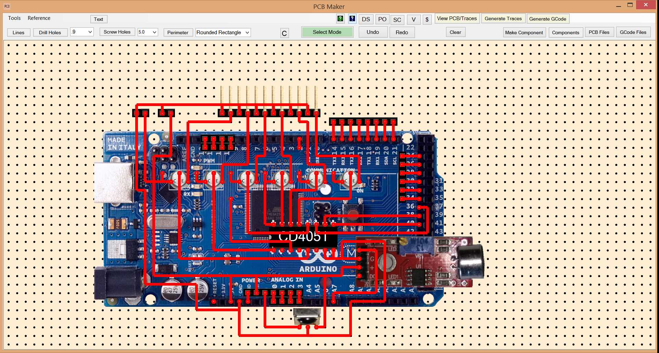Maximize the PCB Maker window
This screenshot has width=659, height=353.
click(630, 5)
